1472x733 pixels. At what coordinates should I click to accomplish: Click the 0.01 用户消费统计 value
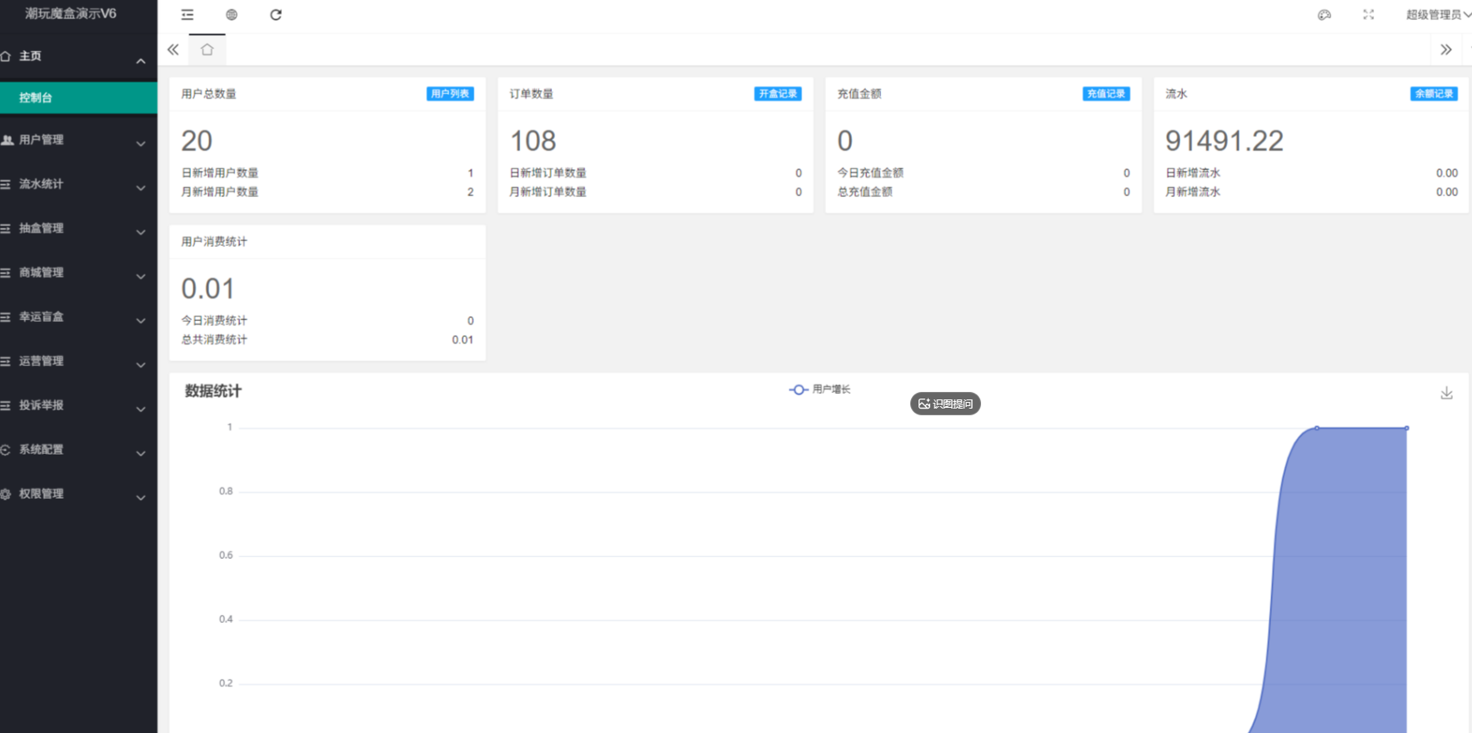point(208,289)
